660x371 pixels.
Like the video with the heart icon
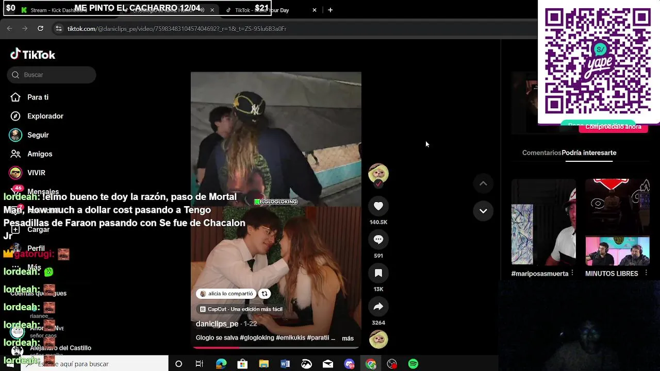pos(378,206)
